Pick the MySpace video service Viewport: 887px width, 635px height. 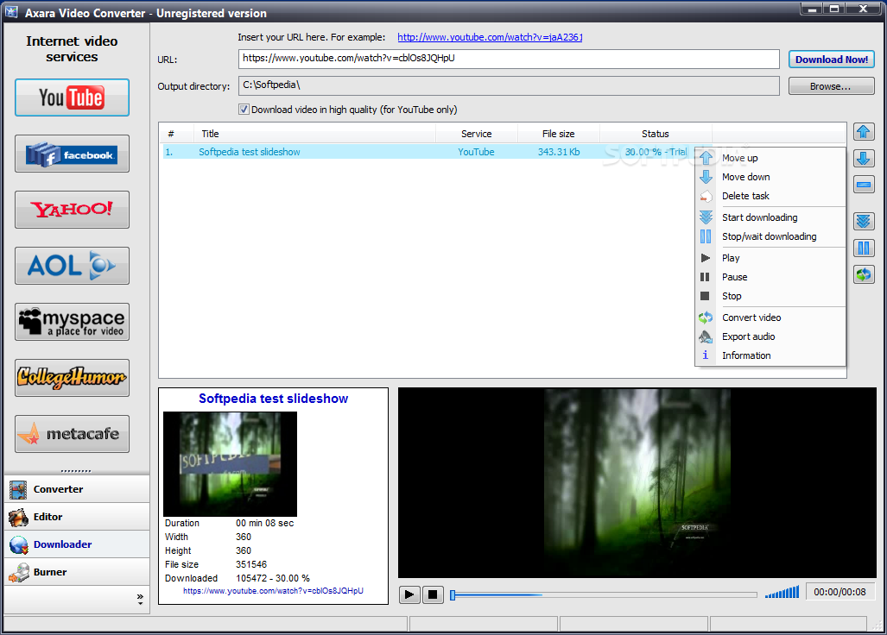coord(72,322)
